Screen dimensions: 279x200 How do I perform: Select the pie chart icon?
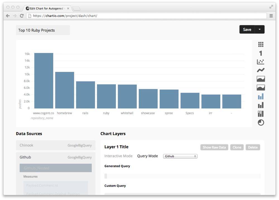click(x=261, y=122)
